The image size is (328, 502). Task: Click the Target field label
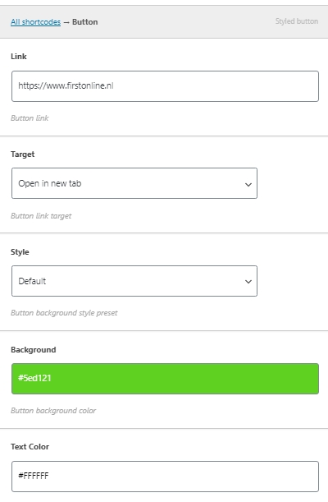[x=22, y=154]
